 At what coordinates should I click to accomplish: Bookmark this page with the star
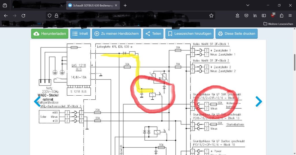[x=211, y=16]
